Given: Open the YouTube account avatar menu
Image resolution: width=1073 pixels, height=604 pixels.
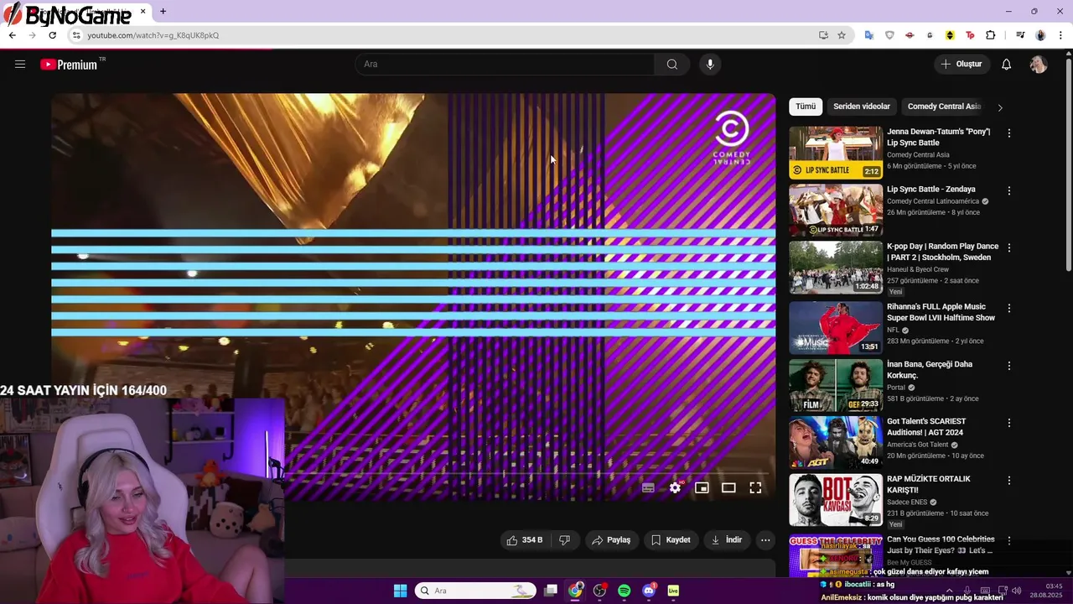Looking at the screenshot, I should click(1039, 65).
